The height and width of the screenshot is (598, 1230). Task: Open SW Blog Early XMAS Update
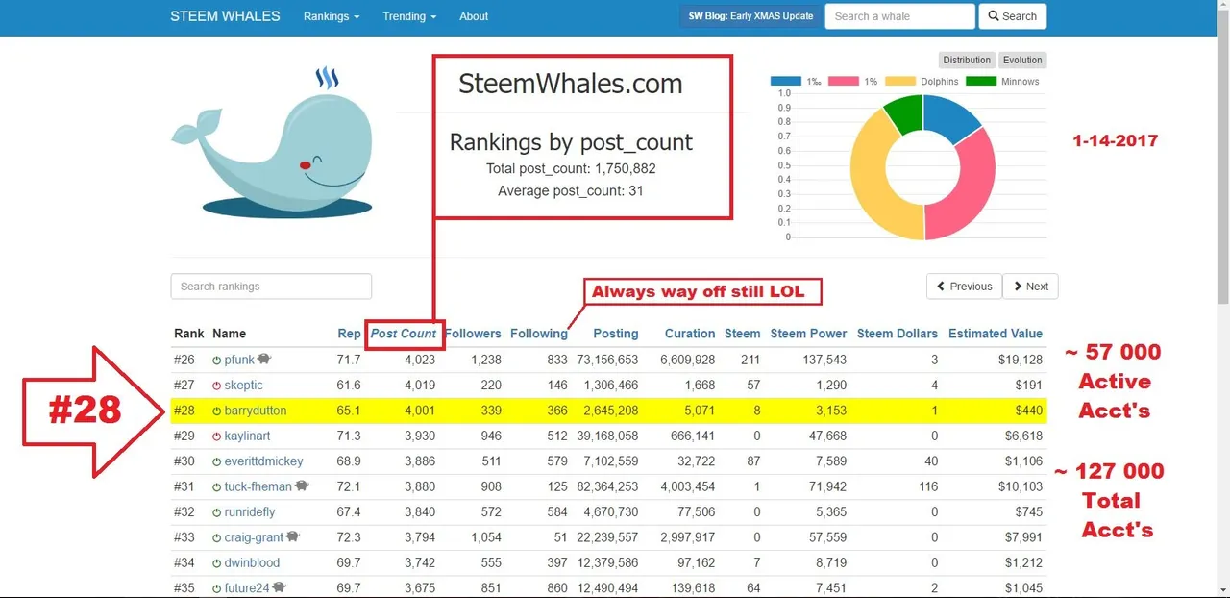751,16
